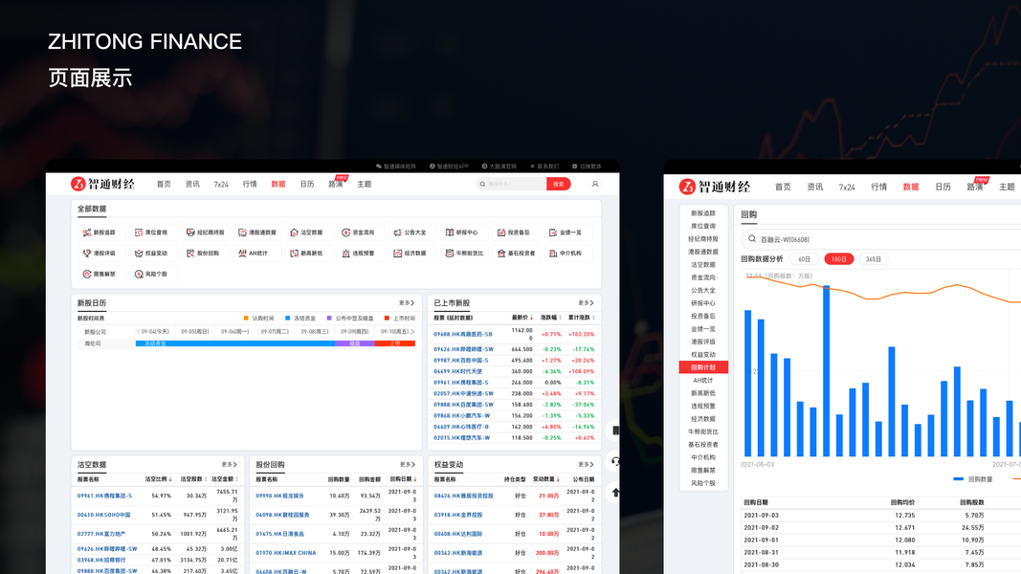Click the user profile icon in left window
Image resolution: width=1021 pixels, height=574 pixels.
pos(595,185)
